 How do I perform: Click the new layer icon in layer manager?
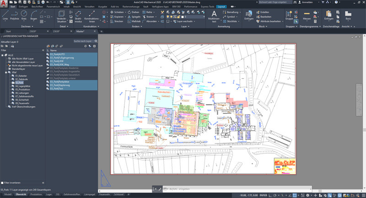[48, 46]
